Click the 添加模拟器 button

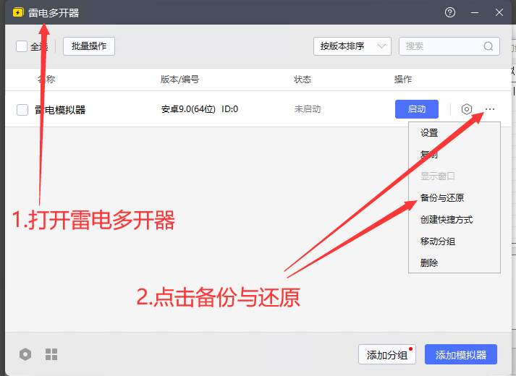point(461,354)
